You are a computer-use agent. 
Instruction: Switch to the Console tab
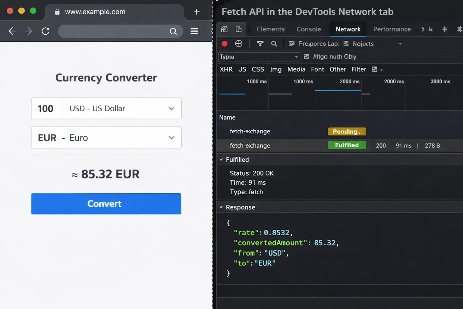tap(309, 29)
